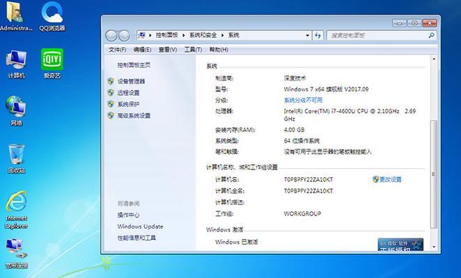Open 设备管理器 from the sidebar

(131, 81)
